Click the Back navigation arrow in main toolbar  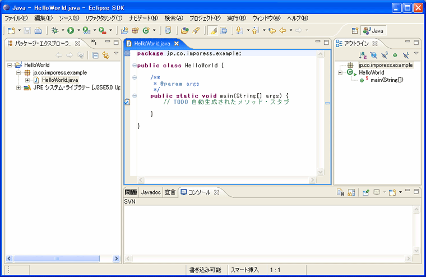283,30
